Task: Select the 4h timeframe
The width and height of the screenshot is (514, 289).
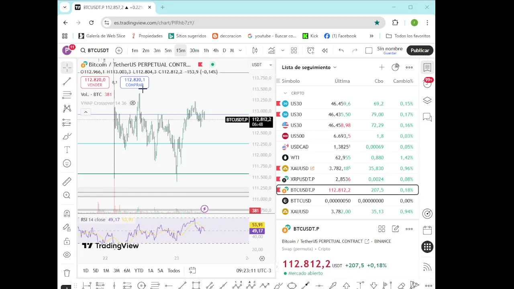Action: tap(216, 50)
